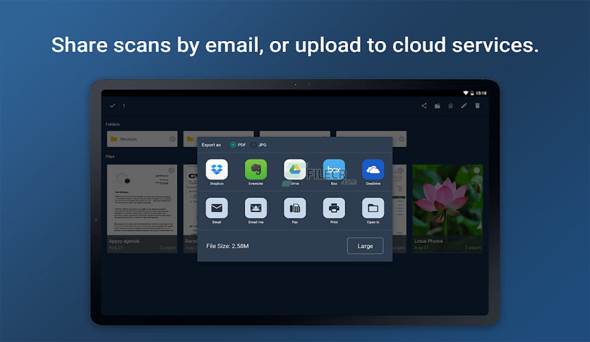
Task: Send the scan by Fax
Action: (x=294, y=208)
